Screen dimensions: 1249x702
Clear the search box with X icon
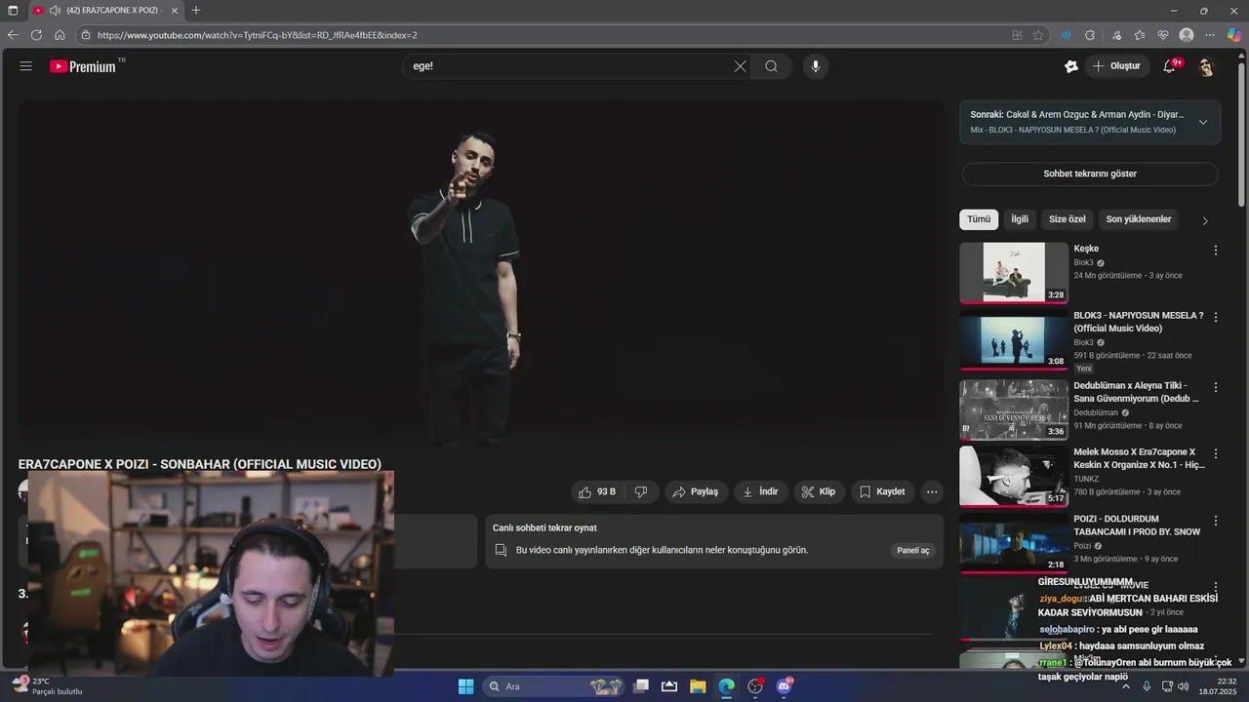click(740, 66)
